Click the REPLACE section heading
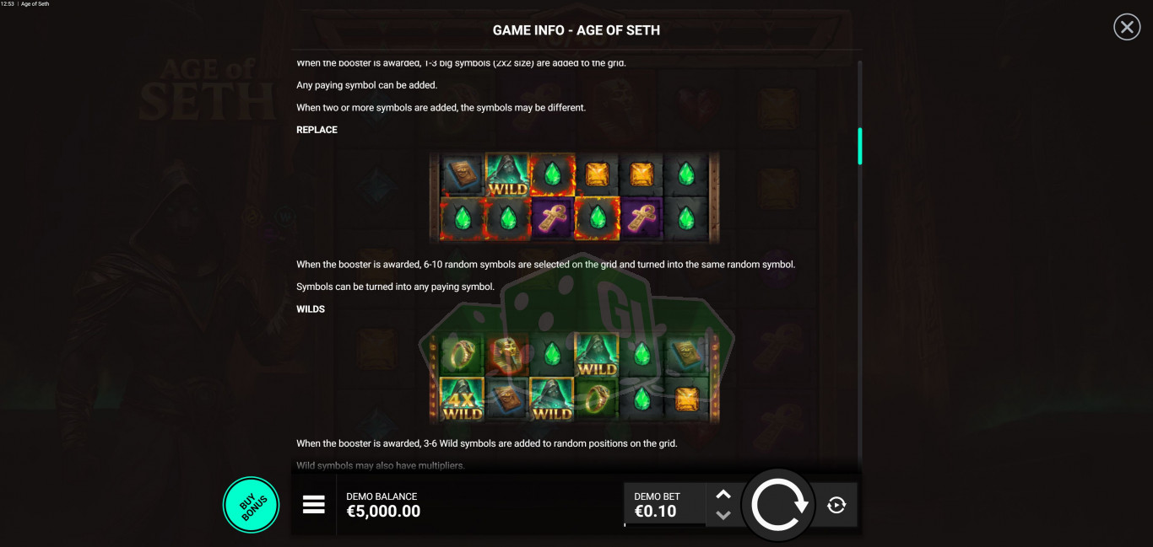 317,130
